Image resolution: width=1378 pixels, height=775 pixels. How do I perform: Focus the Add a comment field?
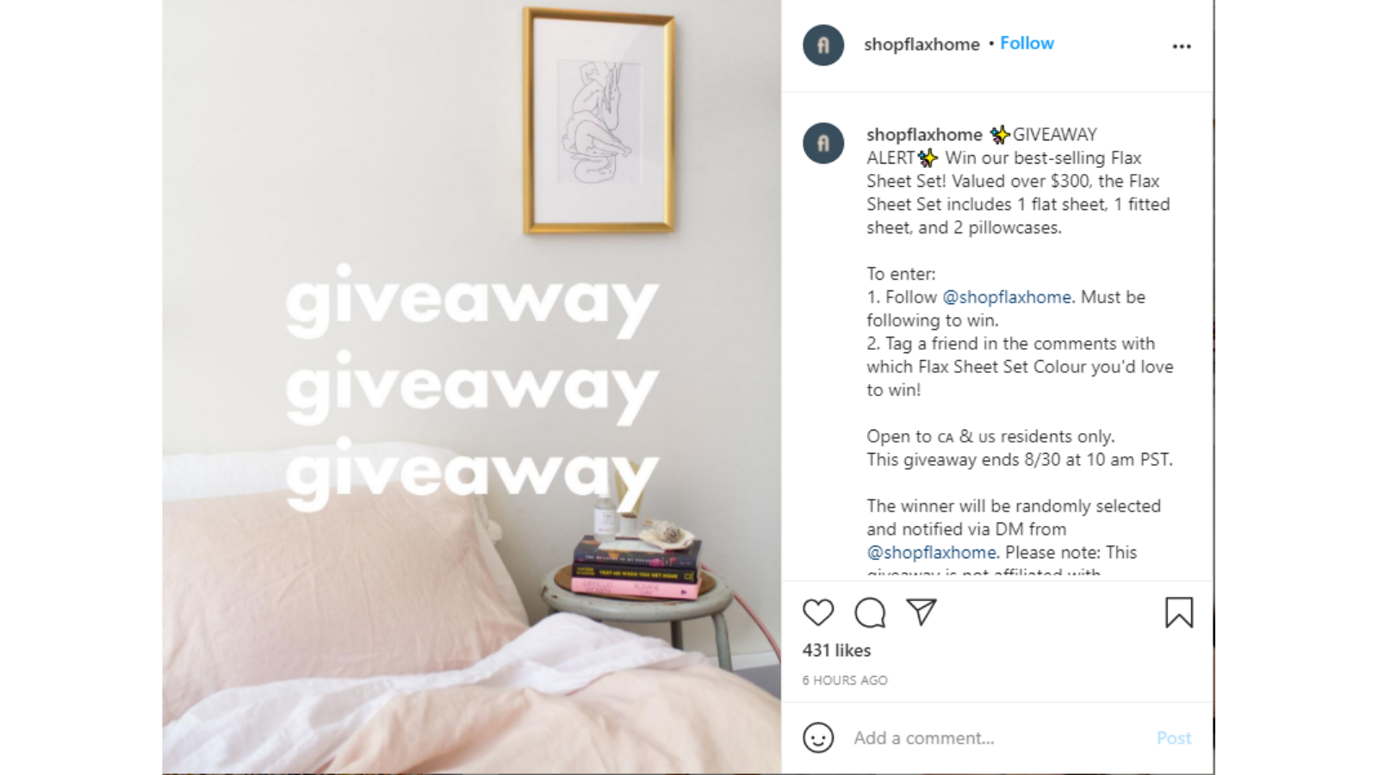click(x=999, y=738)
